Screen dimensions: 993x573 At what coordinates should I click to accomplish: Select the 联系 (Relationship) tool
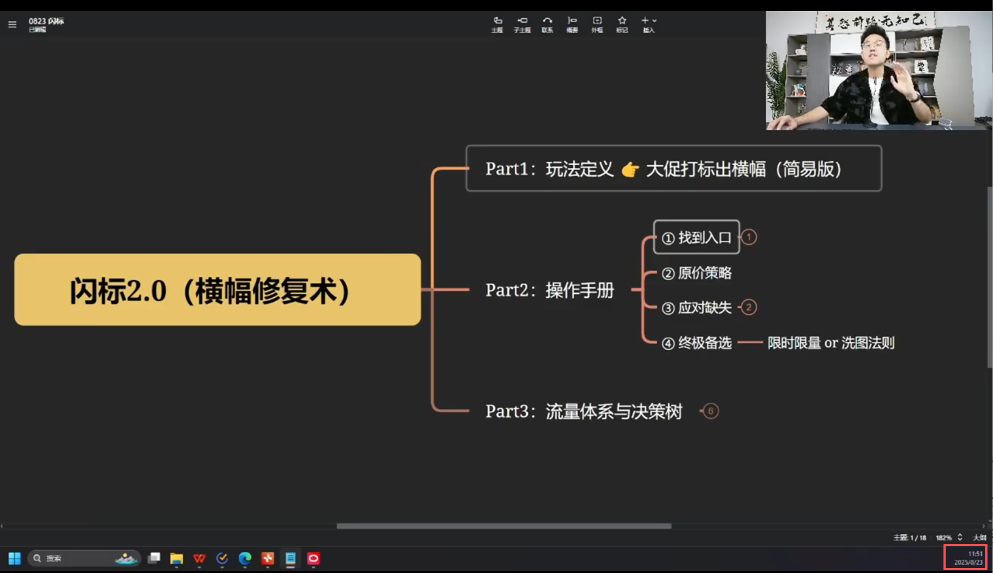547,24
